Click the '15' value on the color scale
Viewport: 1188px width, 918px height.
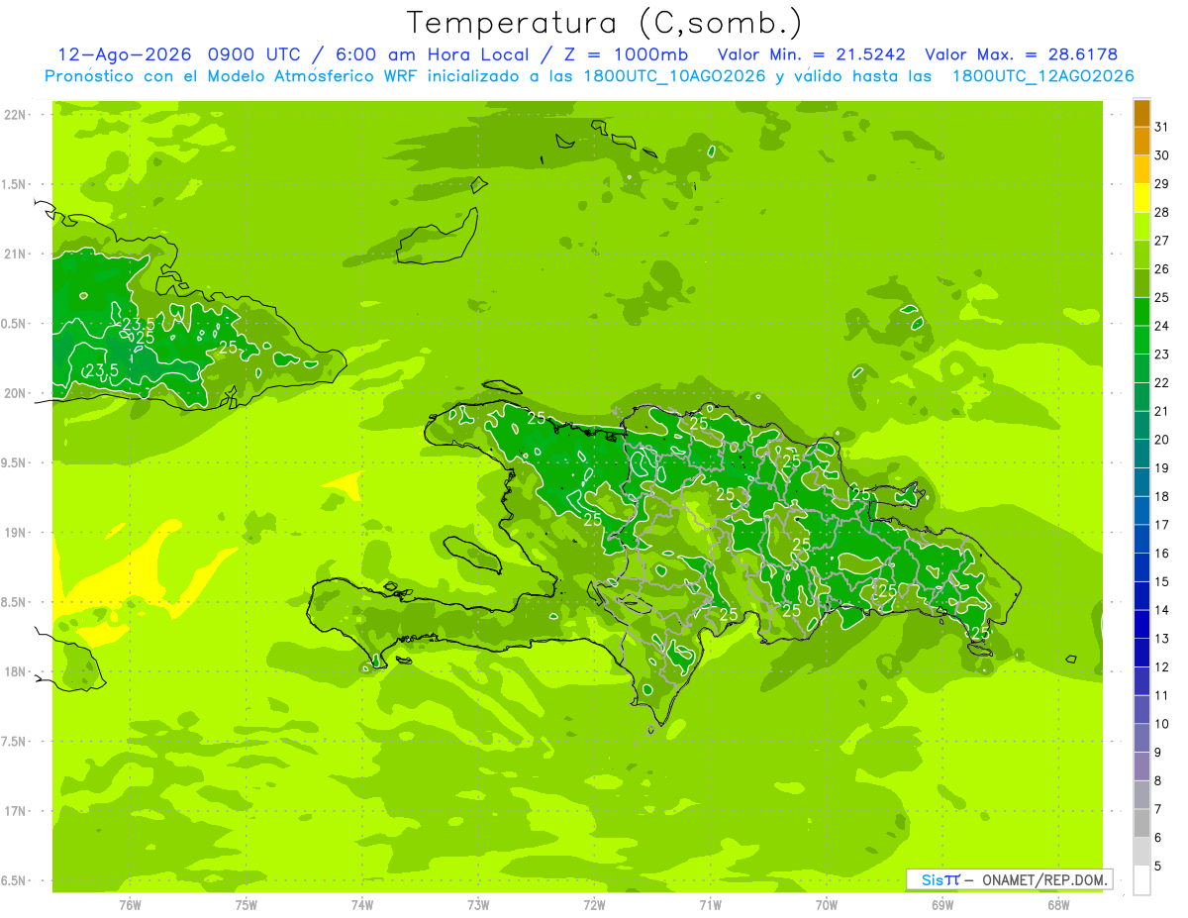1162,581
